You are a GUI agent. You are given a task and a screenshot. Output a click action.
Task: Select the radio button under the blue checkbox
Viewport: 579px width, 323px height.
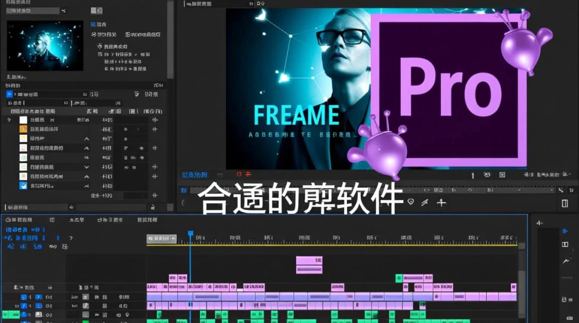94,34
